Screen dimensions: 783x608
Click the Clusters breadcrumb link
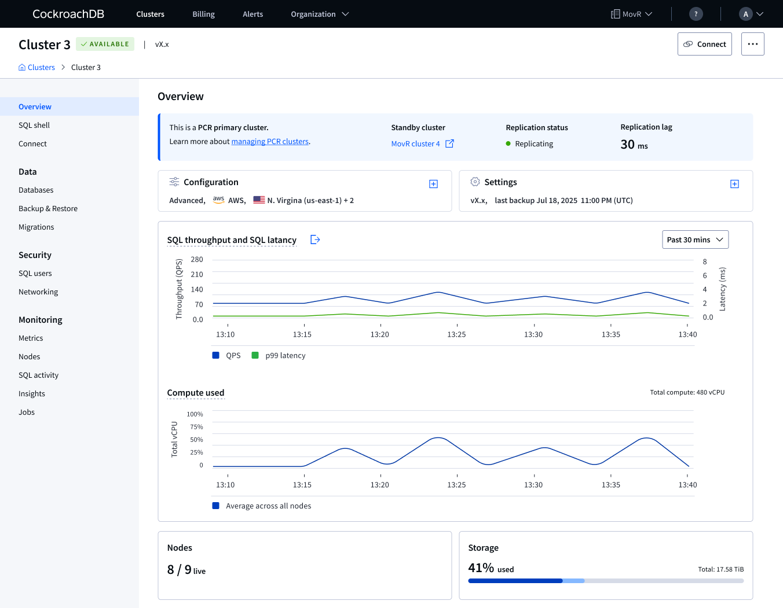(x=41, y=67)
